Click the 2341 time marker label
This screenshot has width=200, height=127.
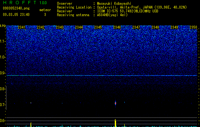click(22, 27)
